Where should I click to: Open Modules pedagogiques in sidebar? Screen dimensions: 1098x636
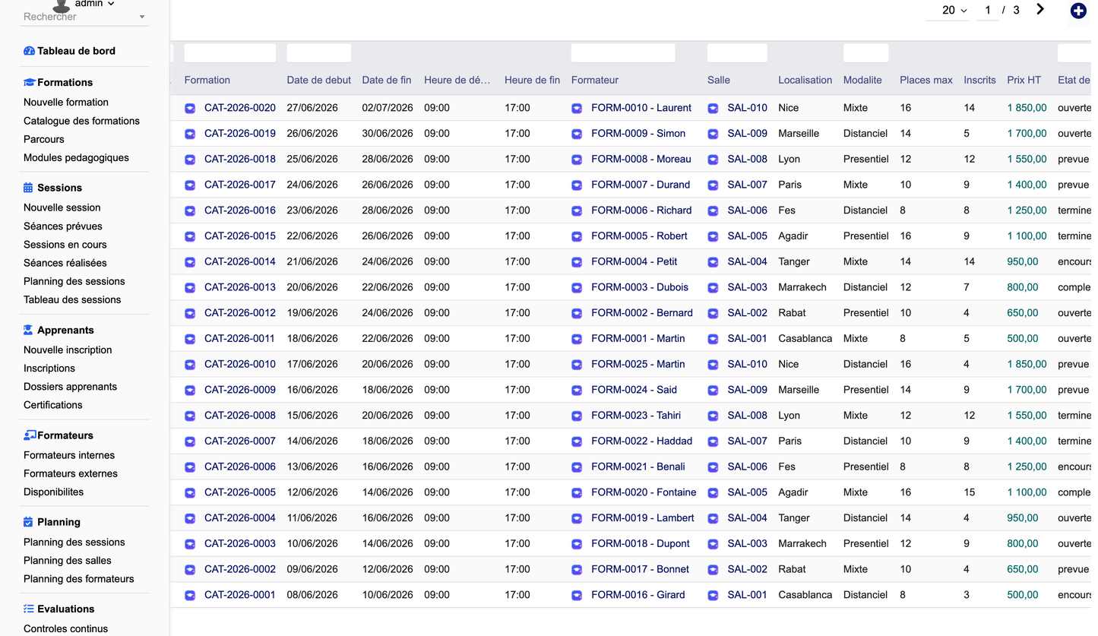coord(76,158)
